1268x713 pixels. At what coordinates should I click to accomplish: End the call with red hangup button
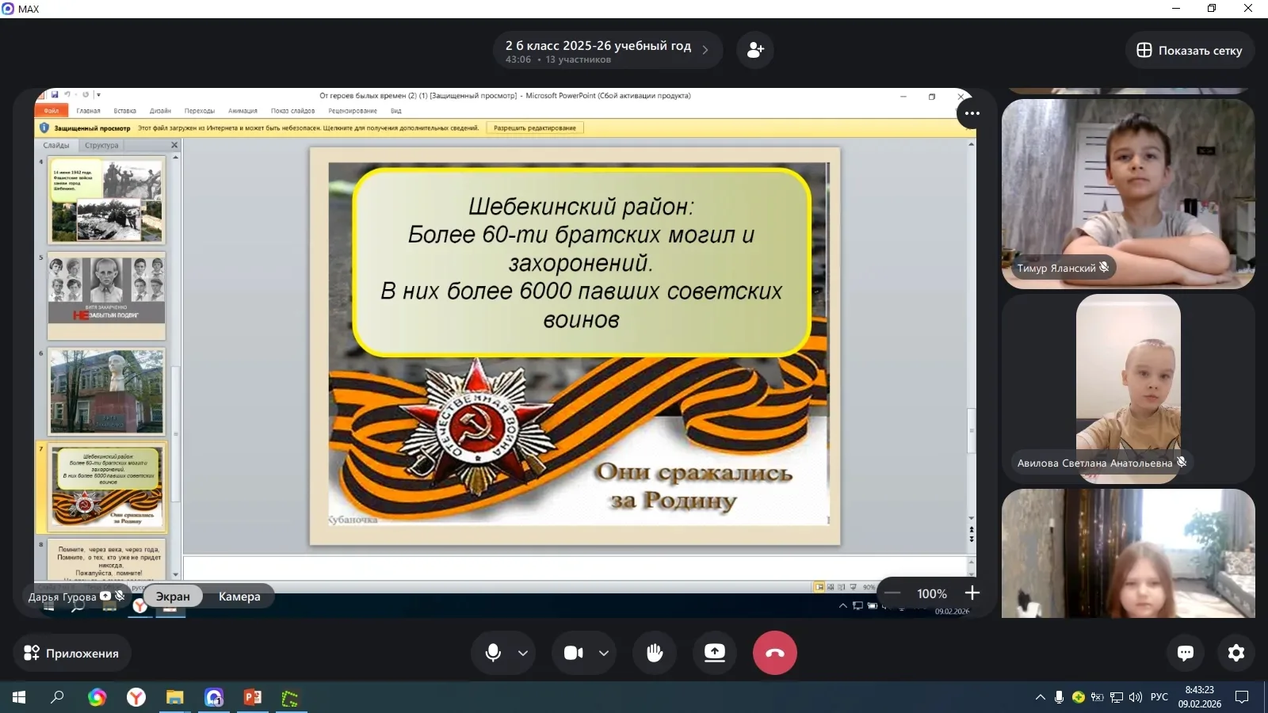click(774, 653)
